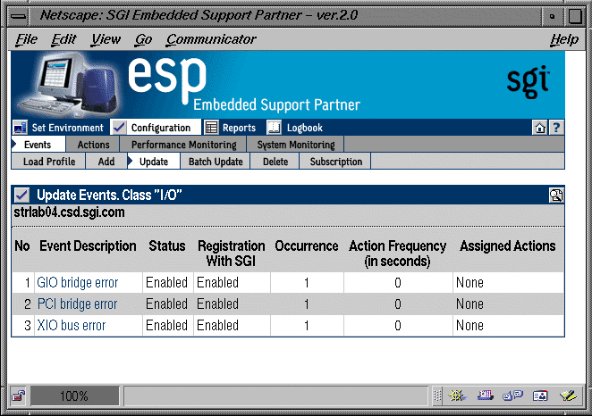Click the security lock icon in status bar
This screenshot has width=592, height=416.
click(x=18, y=395)
